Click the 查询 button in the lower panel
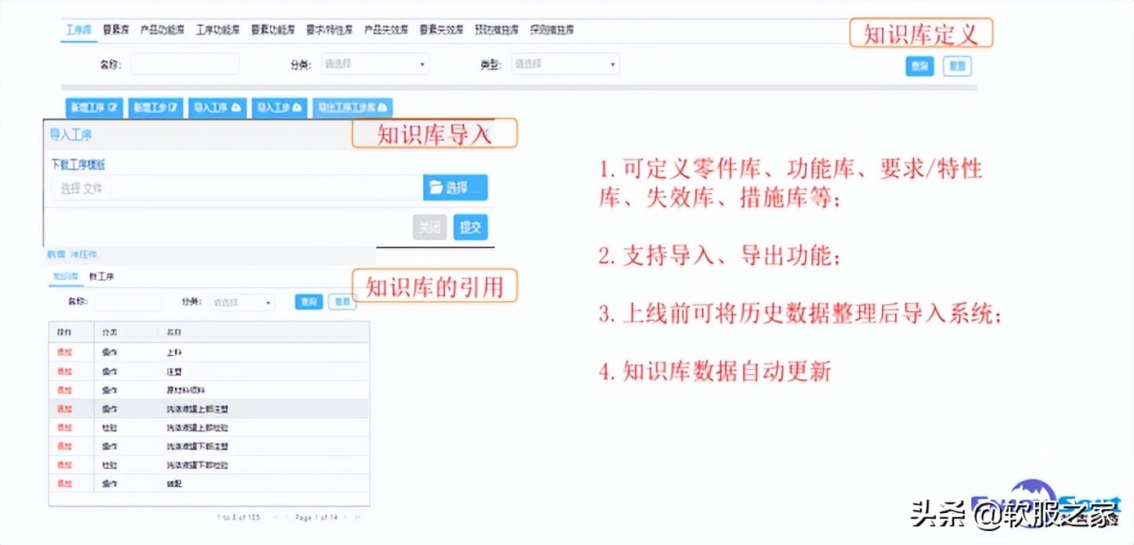 pos(308,302)
